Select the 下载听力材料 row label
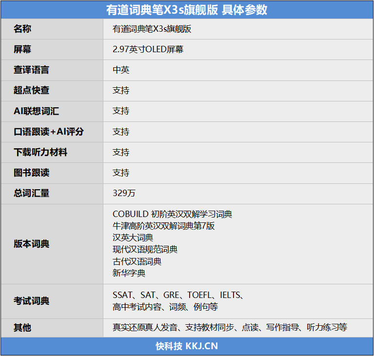This screenshot has height=356, width=374. [40, 152]
